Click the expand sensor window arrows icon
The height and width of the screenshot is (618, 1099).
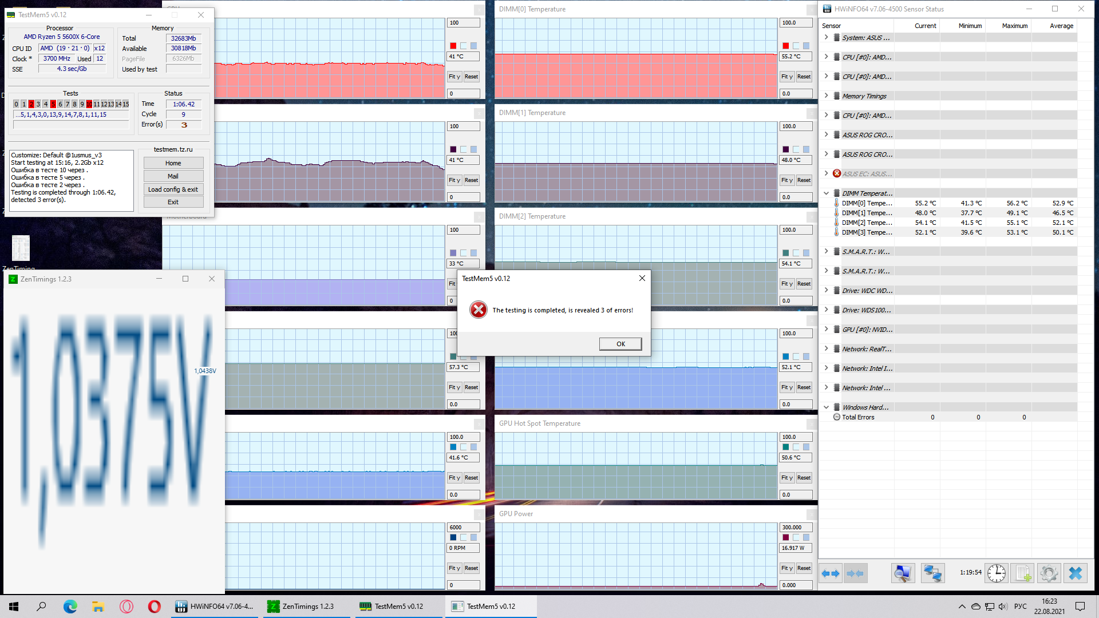(830, 573)
